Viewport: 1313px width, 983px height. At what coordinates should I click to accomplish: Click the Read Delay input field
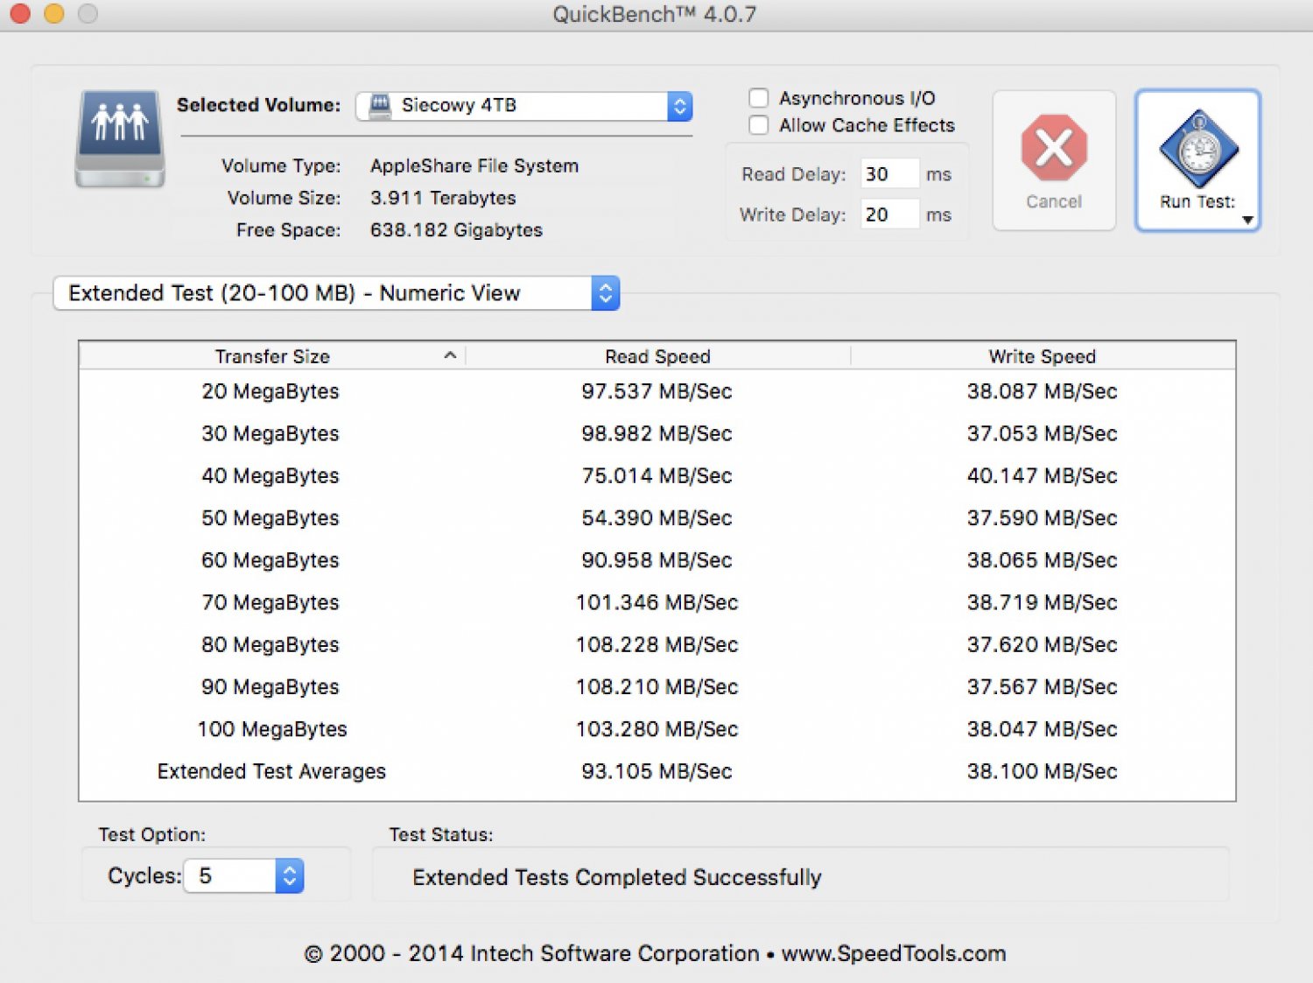point(889,174)
